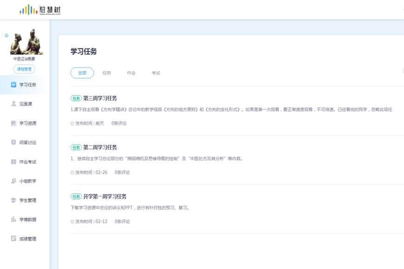
Task: Click the 智慧树 logo in header
Action: pos(40,10)
